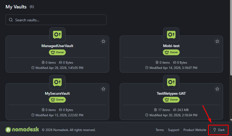Click the Owner badge on Mobi-test
This screenshot has width=232, height=136.
pos(171,52)
